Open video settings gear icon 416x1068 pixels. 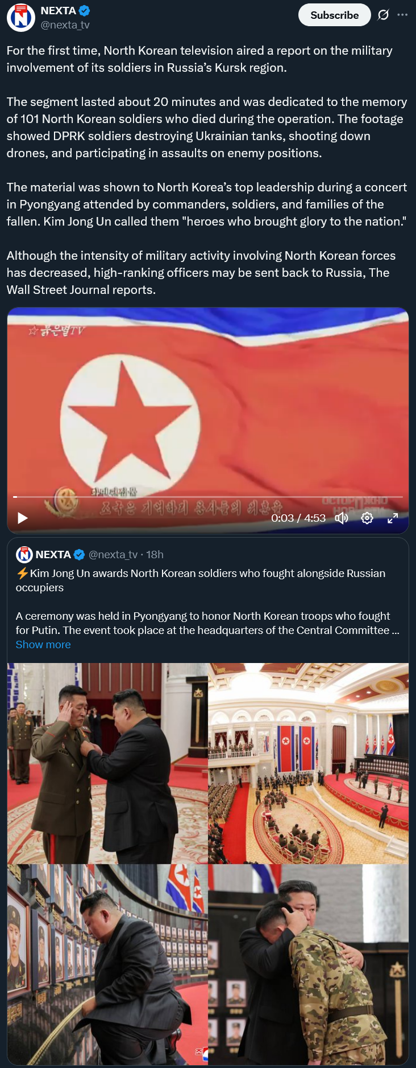(x=367, y=518)
